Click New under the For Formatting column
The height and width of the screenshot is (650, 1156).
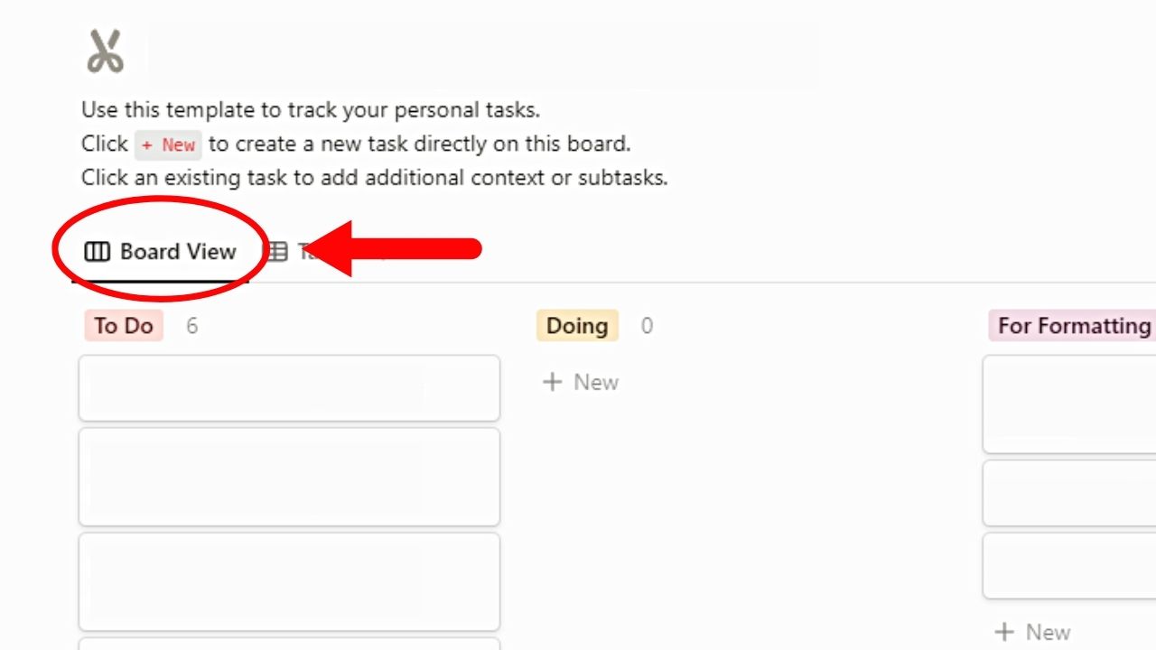click(x=1033, y=632)
